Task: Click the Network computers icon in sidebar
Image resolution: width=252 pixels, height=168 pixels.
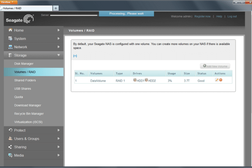Action: [10, 47]
